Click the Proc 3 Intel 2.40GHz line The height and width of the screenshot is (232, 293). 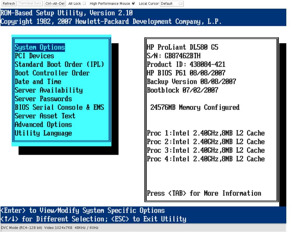pos(206,150)
